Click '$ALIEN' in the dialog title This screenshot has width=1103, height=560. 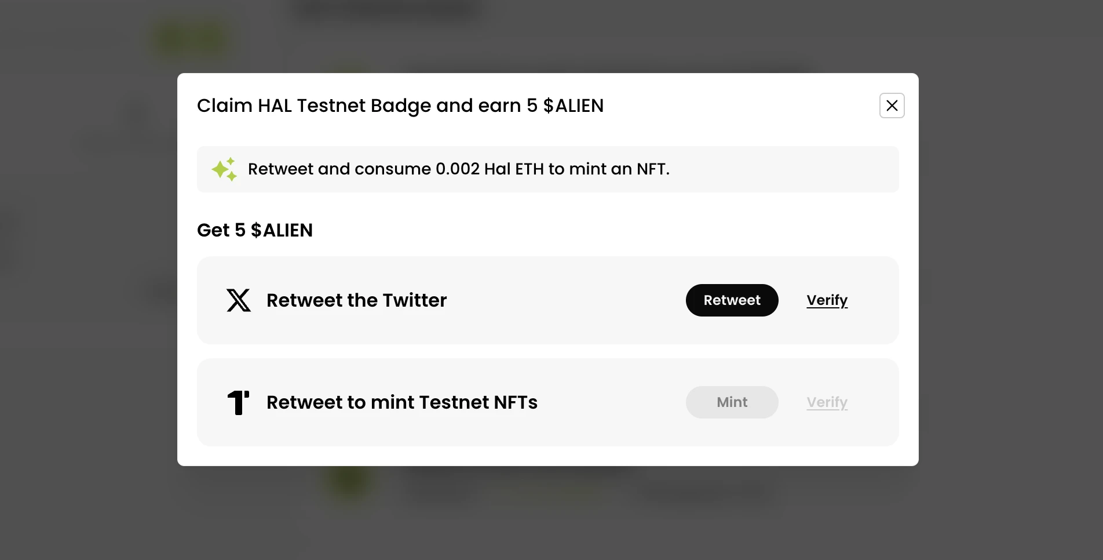pos(573,106)
